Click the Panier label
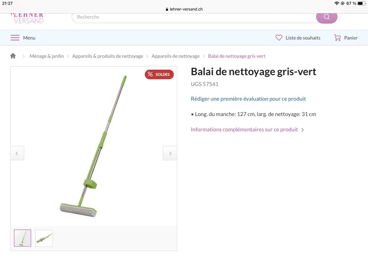Image resolution: width=368 pixels, height=276 pixels. pyautogui.click(x=351, y=38)
